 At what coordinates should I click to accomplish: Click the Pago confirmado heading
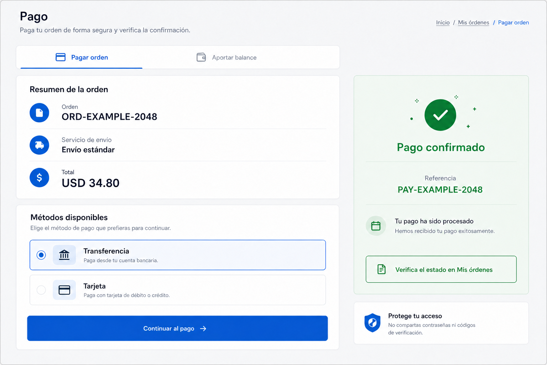(441, 148)
